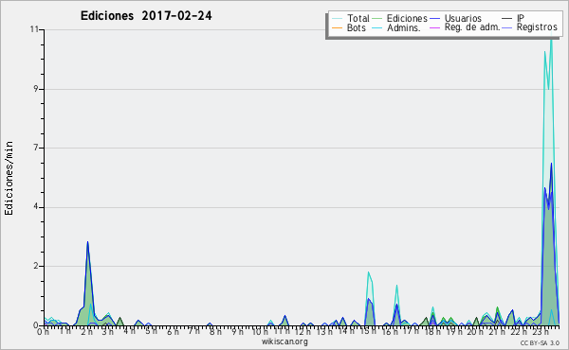Click the 15 h x-axis tick label

tap(369, 331)
